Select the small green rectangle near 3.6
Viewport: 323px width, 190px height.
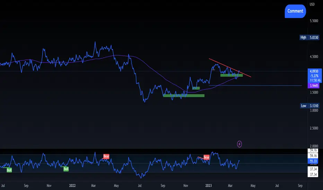(x=196, y=88)
